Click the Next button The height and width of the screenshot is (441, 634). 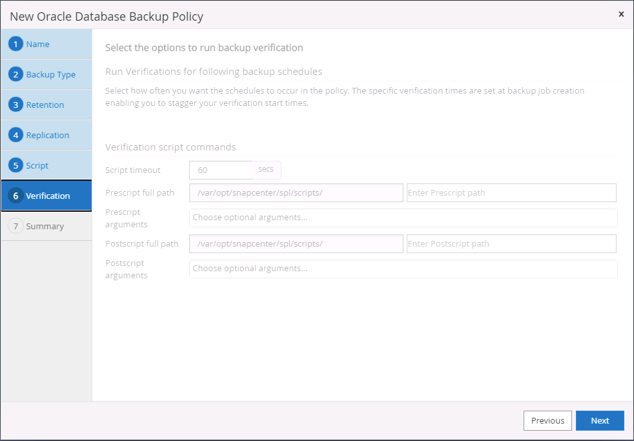point(600,420)
